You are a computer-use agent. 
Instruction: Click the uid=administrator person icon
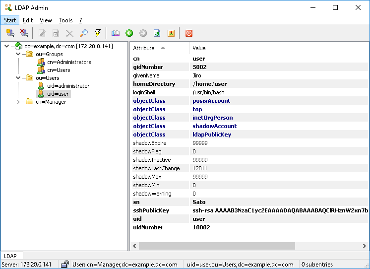pyautogui.click(x=41, y=86)
